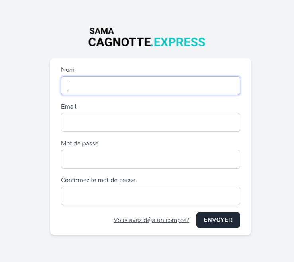Click inside the Email text box

click(x=151, y=122)
